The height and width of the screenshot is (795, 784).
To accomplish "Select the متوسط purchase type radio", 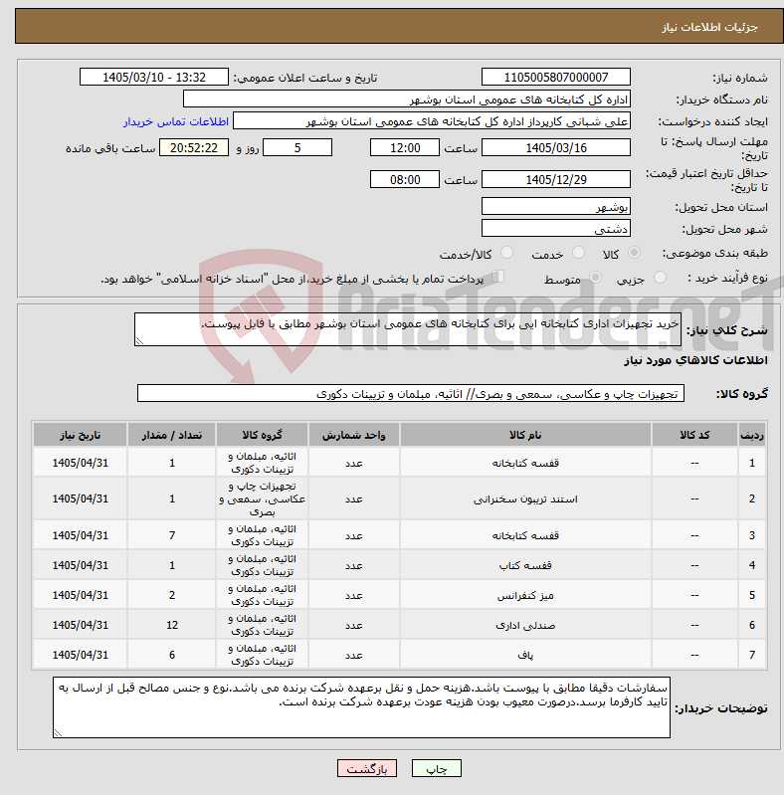I will click(595, 278).
